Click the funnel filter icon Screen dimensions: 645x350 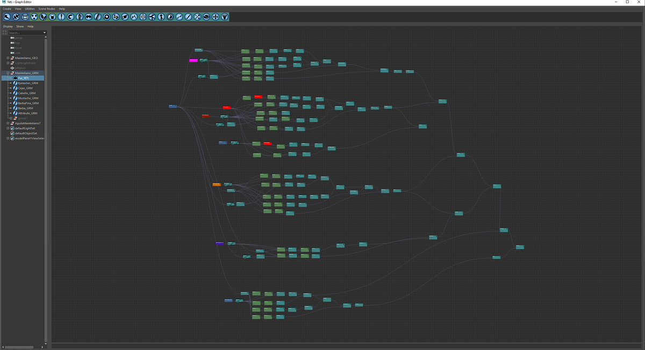[x=224, y=17]
